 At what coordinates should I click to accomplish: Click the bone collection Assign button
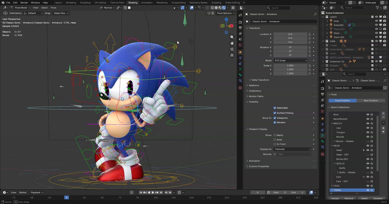pos(335,198)
